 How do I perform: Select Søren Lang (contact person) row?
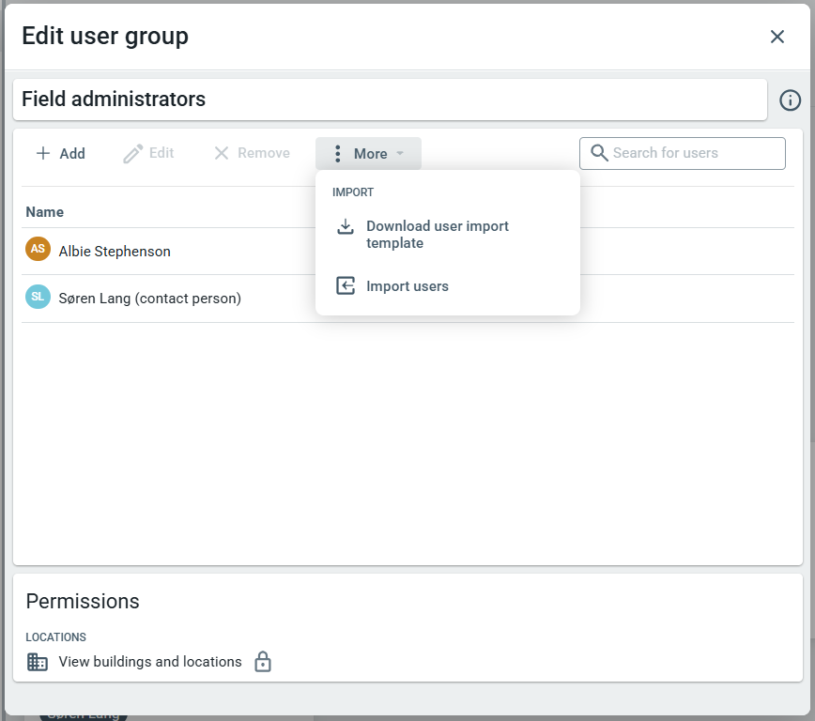point(149,299)
